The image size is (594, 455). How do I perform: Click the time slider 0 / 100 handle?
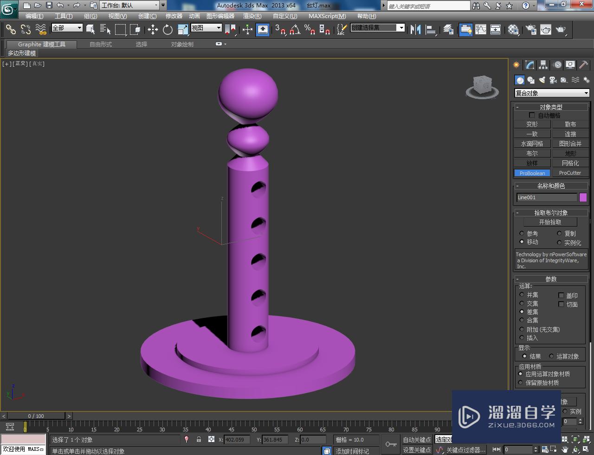click(x=36, y=416)
